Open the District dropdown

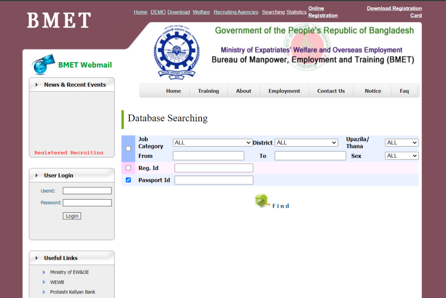306,143
